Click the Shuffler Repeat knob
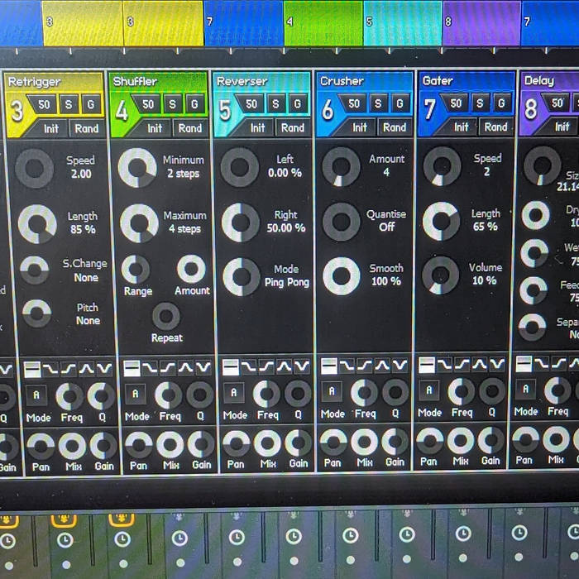The height and width of the screenshot is (579, 579). point(166,316)
